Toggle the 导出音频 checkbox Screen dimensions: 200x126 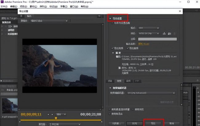[x=128, y=48]
